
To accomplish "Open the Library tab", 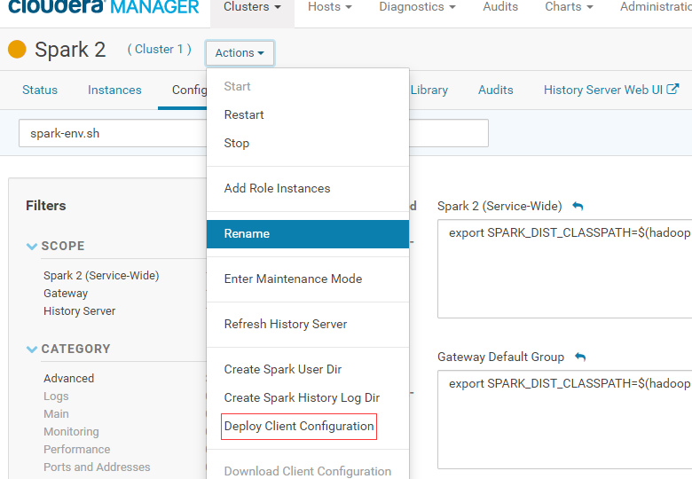I will click(429, 90).
